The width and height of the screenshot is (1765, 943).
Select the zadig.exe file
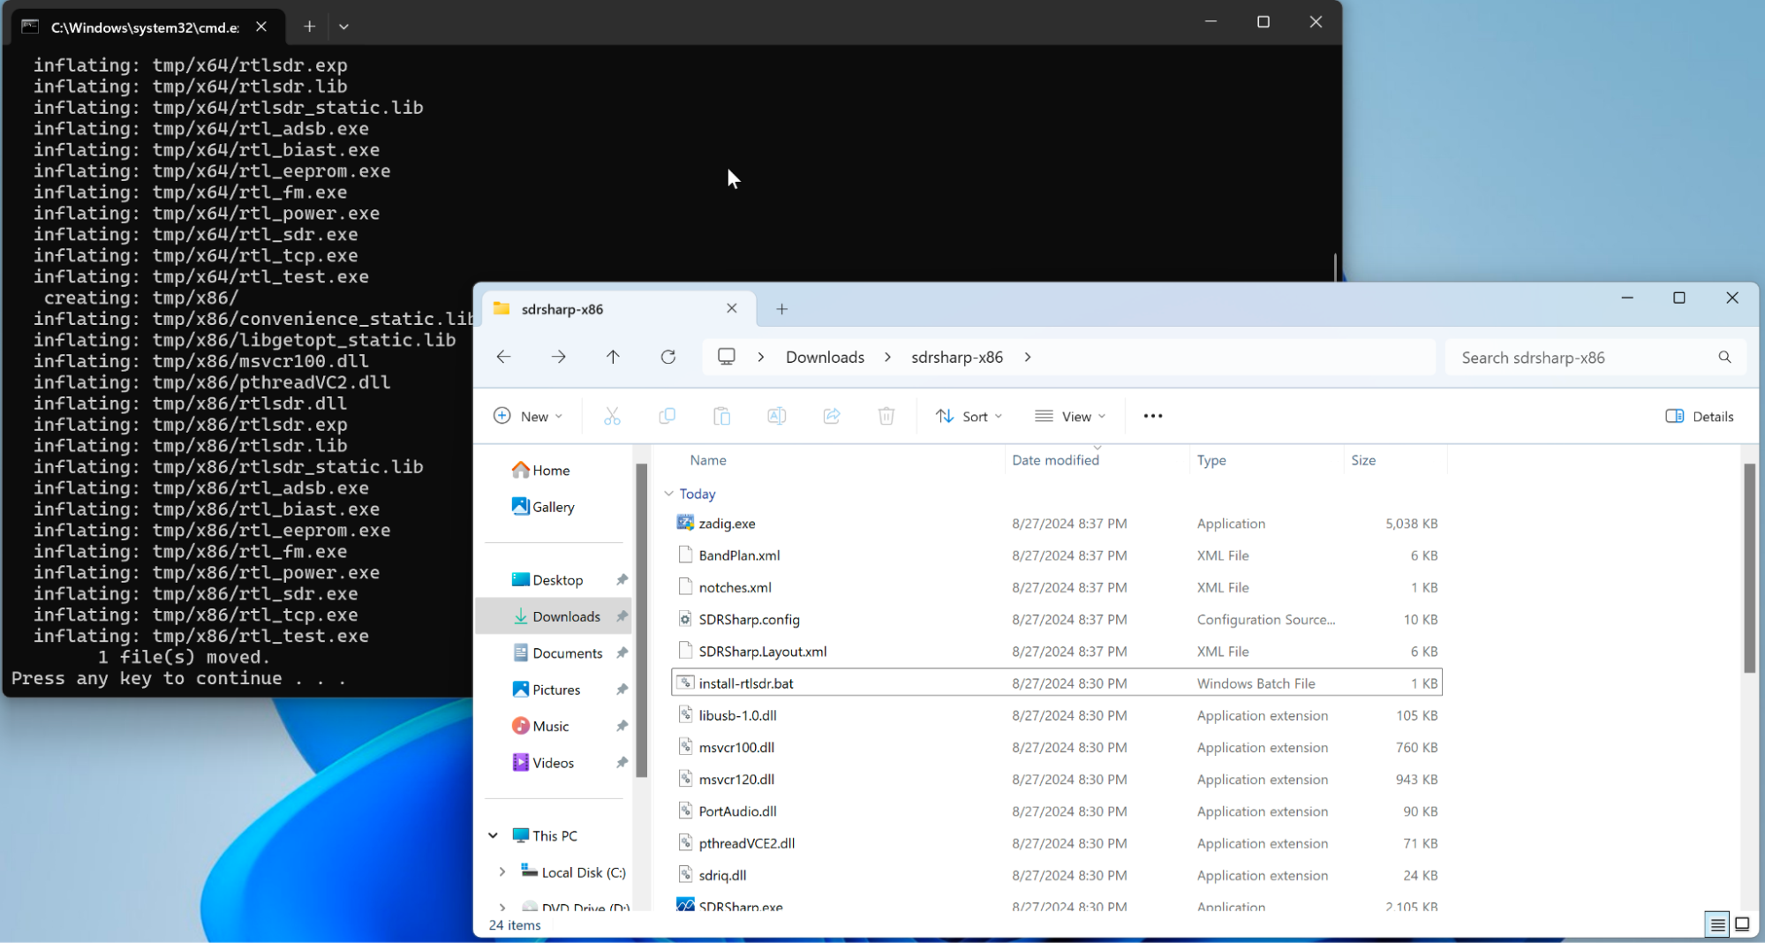(x=727, y=524)
